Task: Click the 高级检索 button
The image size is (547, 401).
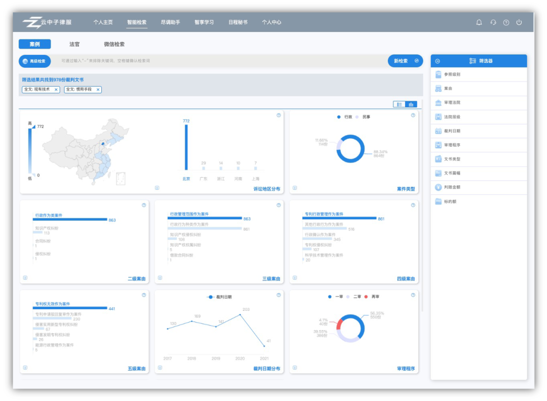Action: point(34,61)
